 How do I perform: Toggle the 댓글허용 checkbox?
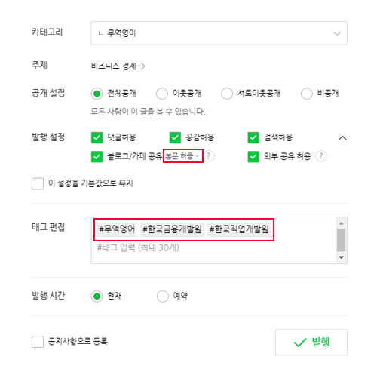point(97,137)
